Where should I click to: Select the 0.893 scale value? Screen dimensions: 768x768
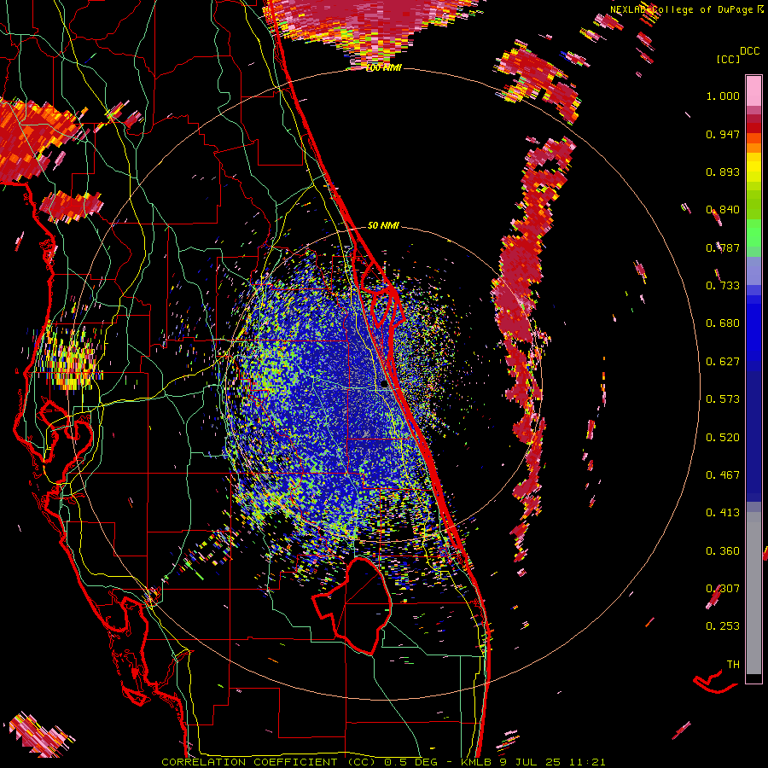pos(723,172)
